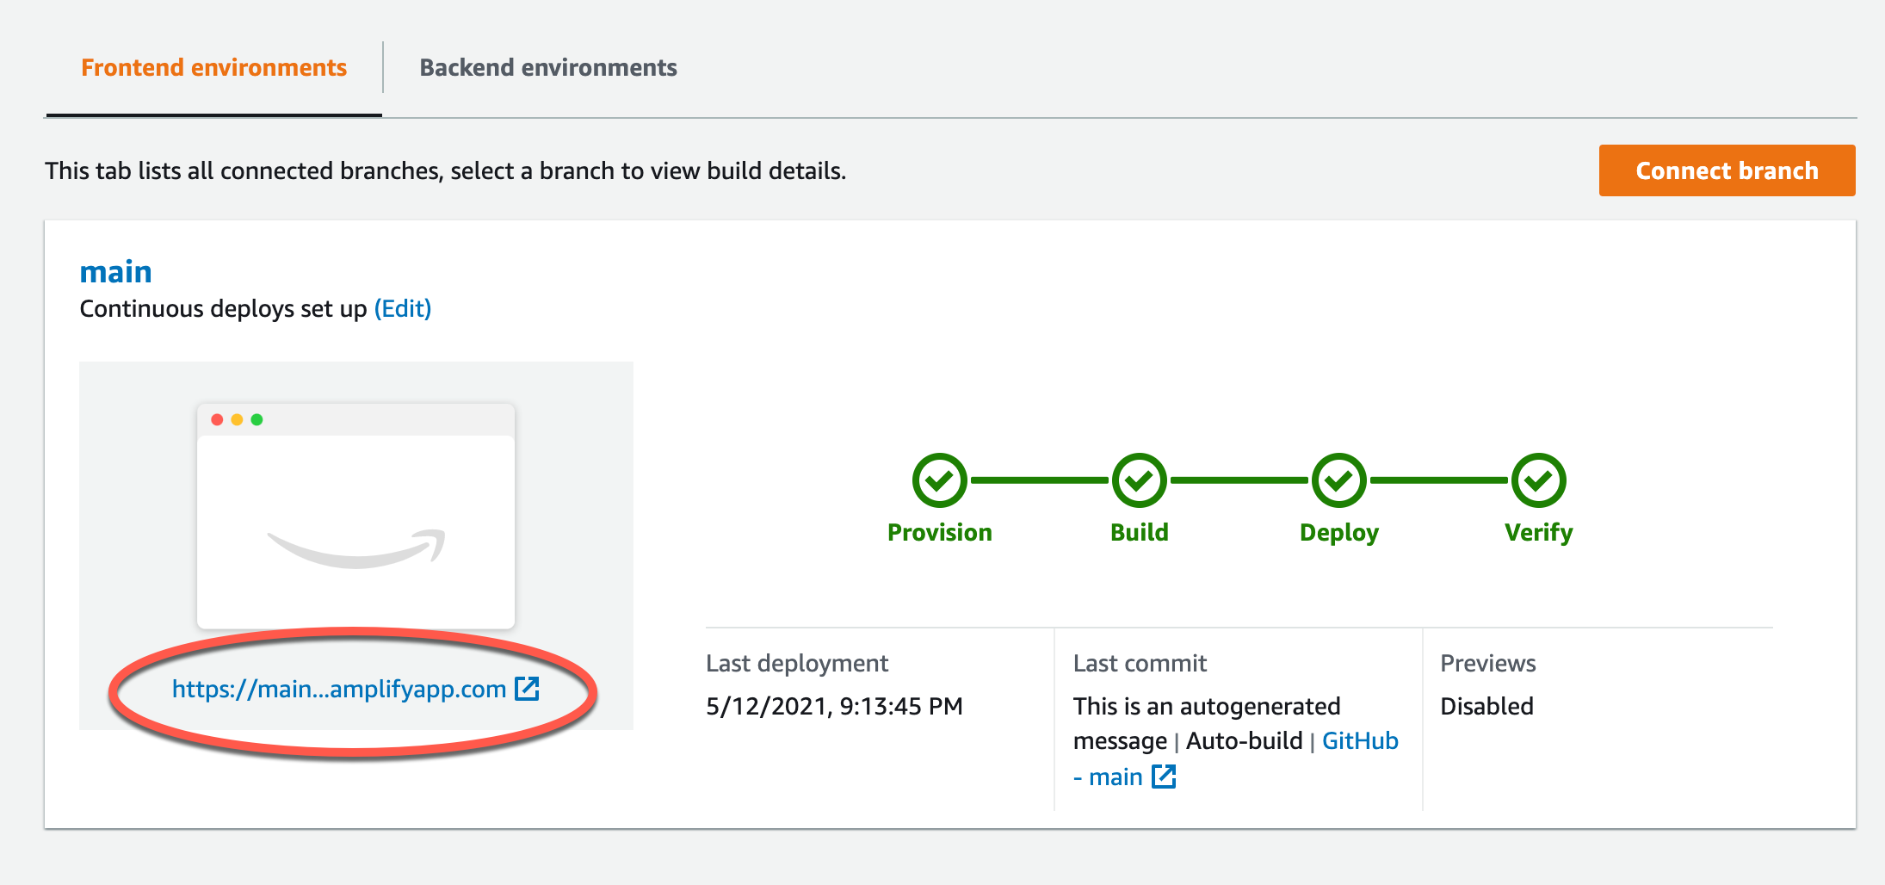
Task: Click external link icon beside amplifyapp.com URL
Action: coord(527,689)
